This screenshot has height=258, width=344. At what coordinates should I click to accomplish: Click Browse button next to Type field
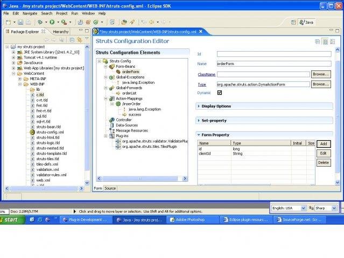pyautogui.click(x=321, y=84)
